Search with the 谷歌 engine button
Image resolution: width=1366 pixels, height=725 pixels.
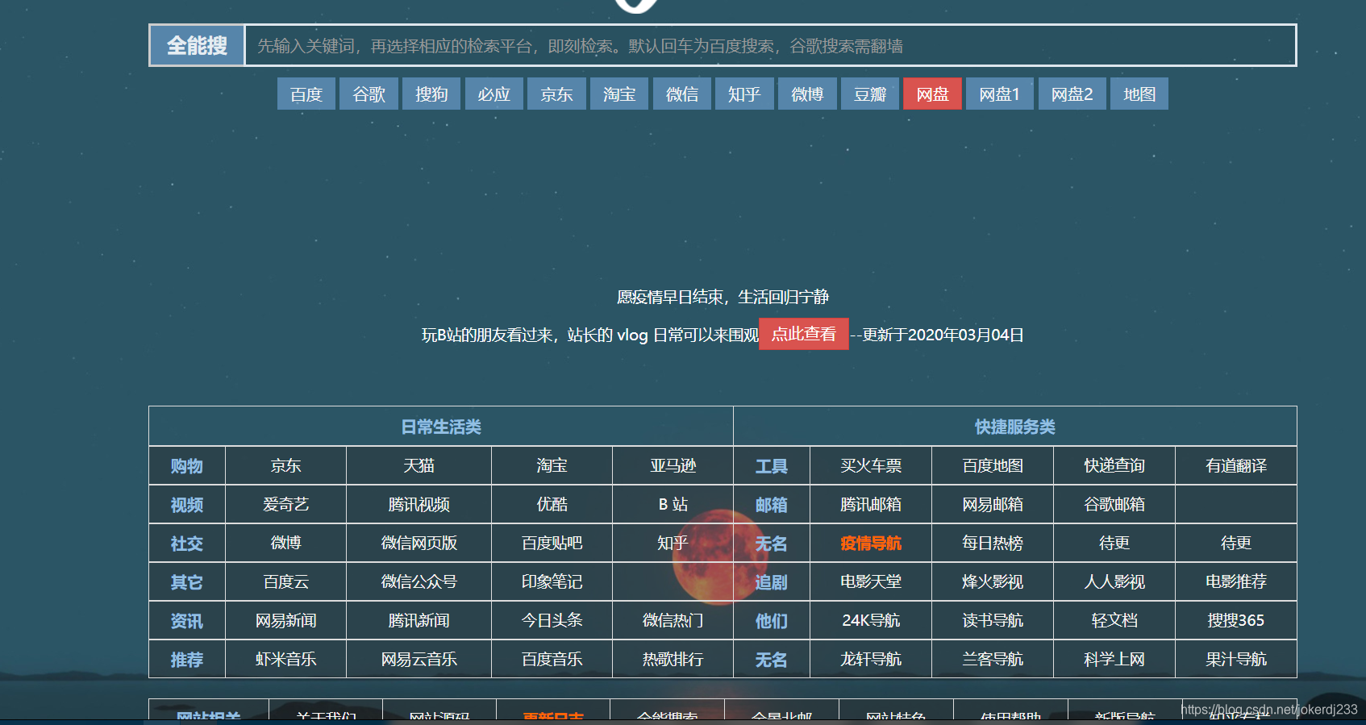point(369,94)
